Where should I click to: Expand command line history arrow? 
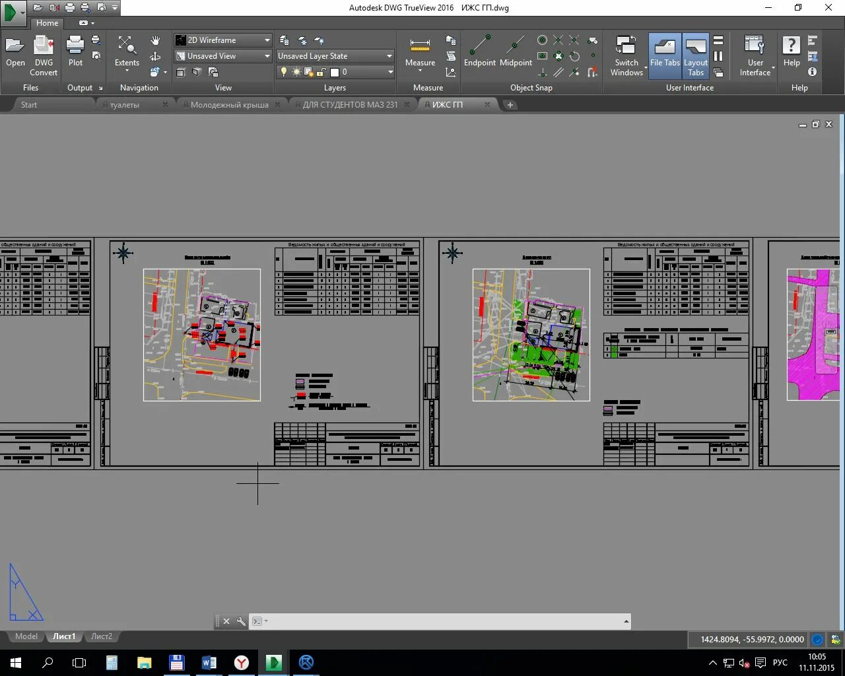626,621
